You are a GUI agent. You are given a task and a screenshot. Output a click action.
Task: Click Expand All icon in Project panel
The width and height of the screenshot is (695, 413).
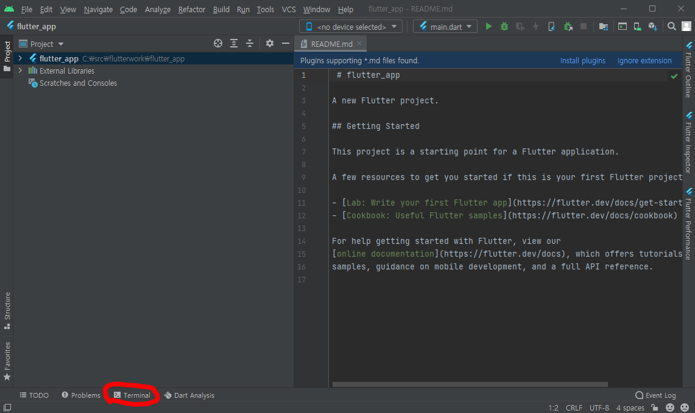(233, 43)
